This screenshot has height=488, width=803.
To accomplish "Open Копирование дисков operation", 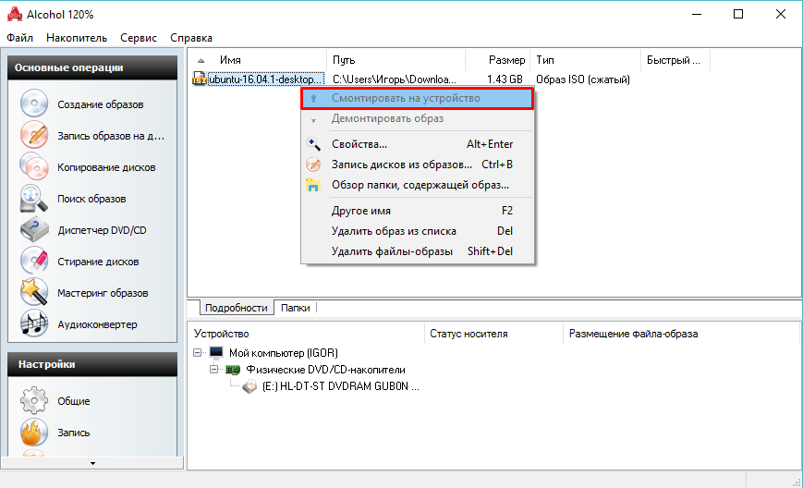I will pyautogui.click(x=106, y=167).
